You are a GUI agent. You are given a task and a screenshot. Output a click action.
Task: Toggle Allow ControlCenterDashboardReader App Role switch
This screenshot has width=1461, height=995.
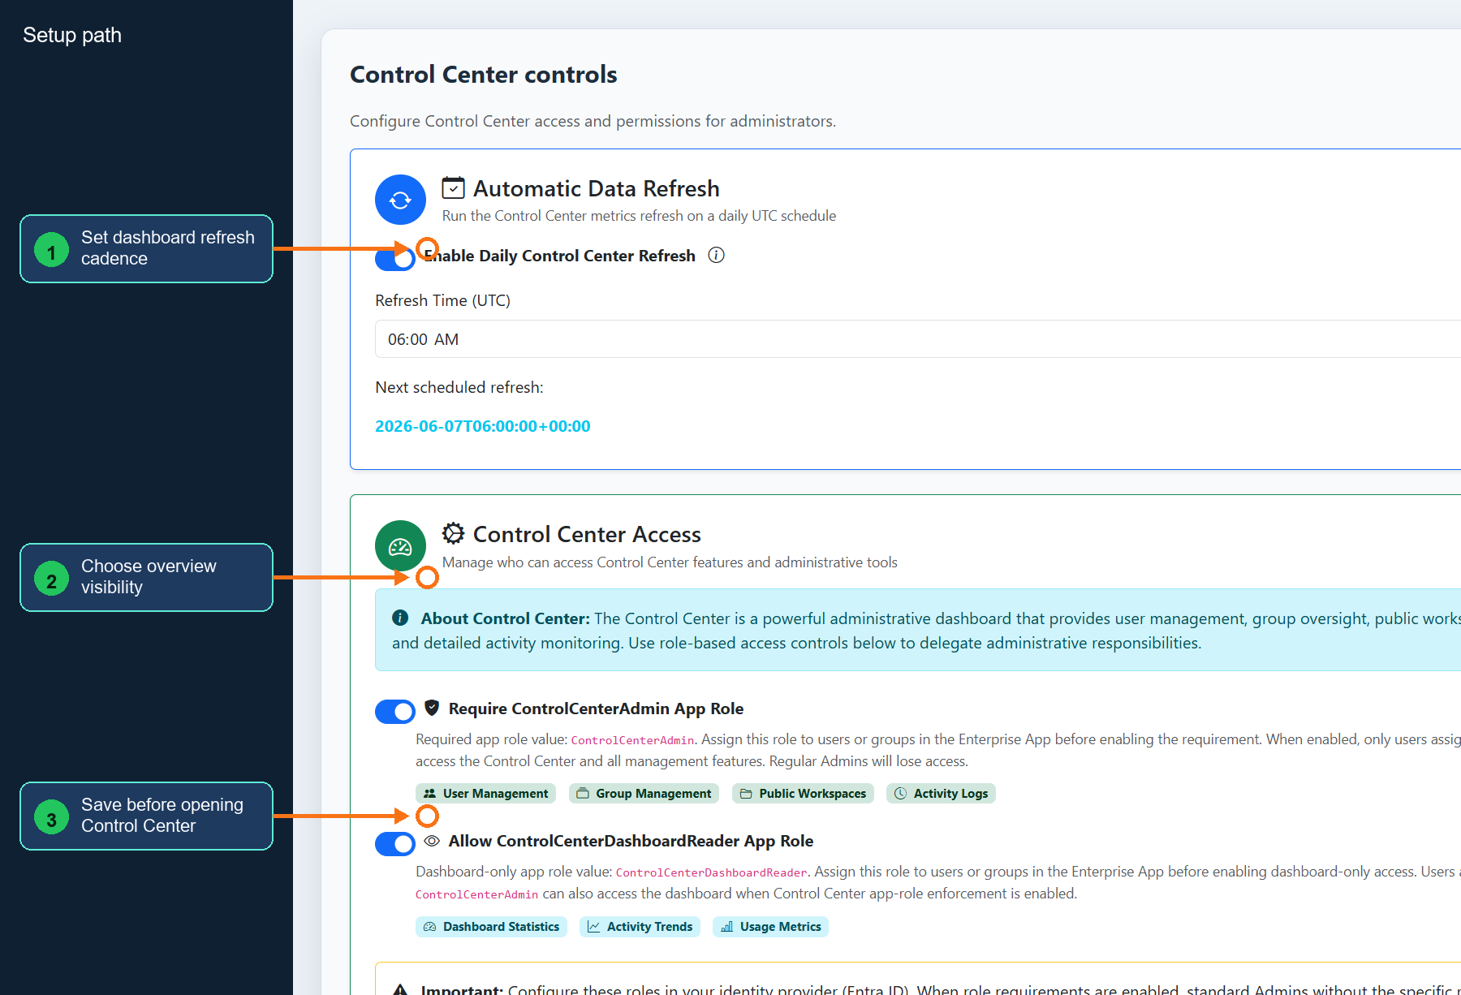[x=395, y=844]
